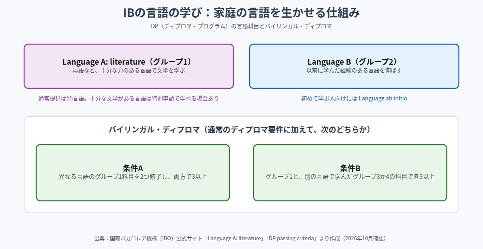Select the '条件A' card heading
Image resolution: width=483 pixels, height=249 pixels.
(x=133, y=168)
